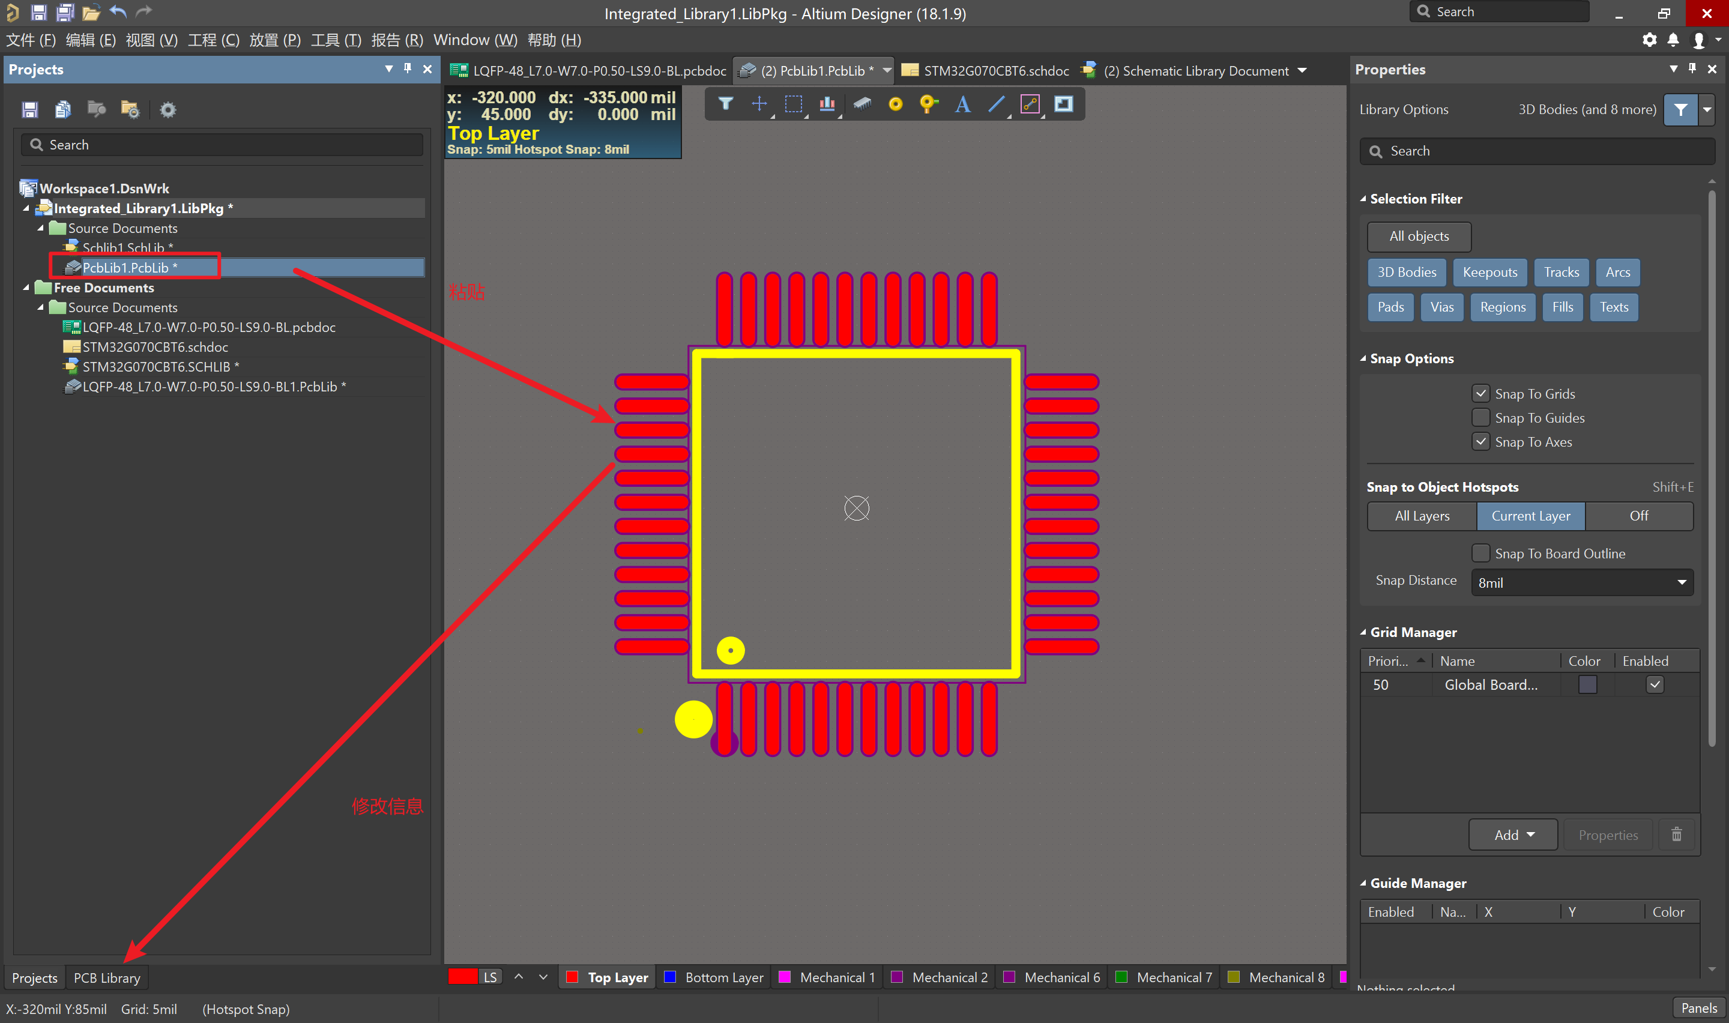Toggle the Pads selection filter
1729x1023 pixels.
tap(1390, 307)
